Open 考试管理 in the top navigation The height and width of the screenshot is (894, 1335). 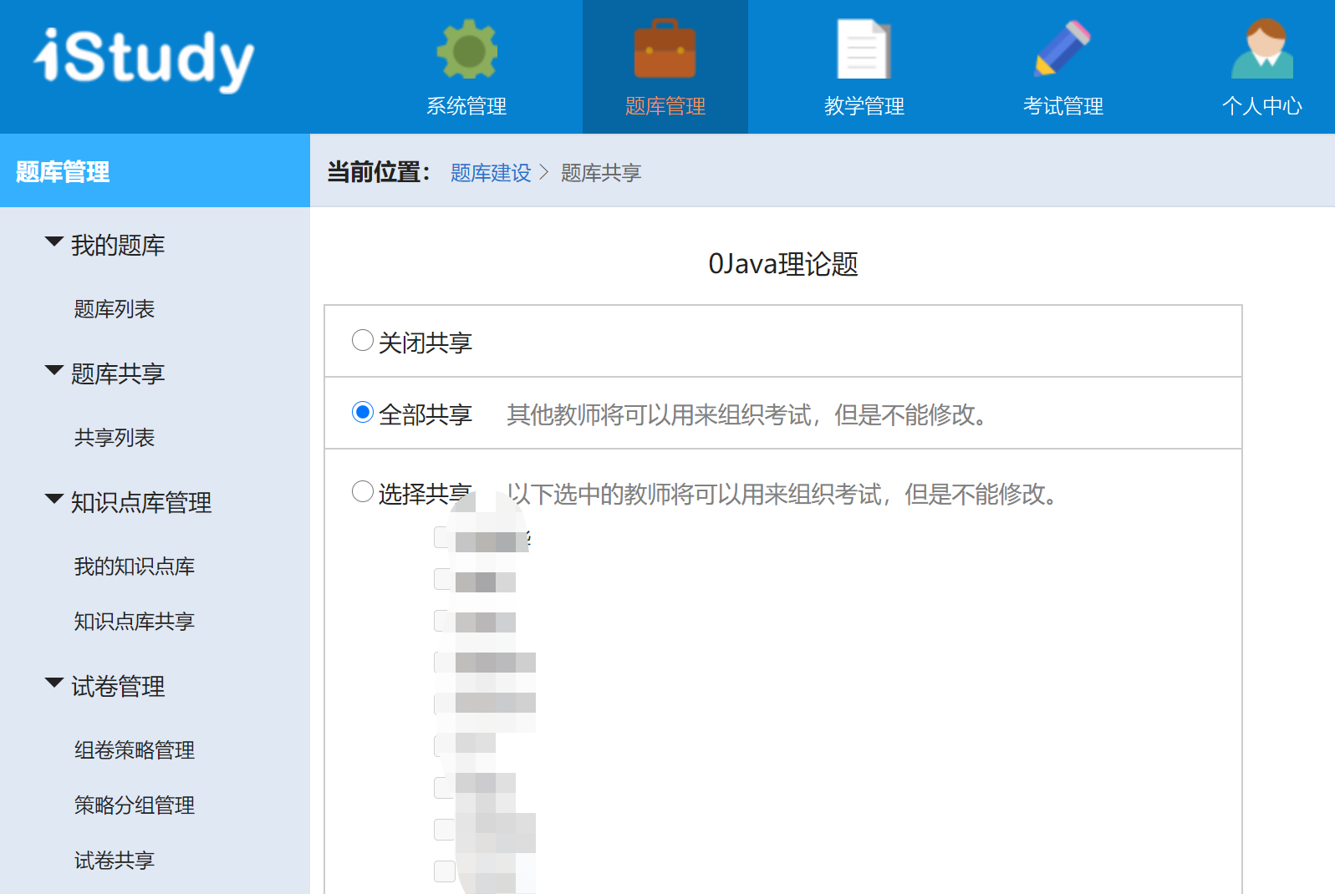click(1062, 106)
